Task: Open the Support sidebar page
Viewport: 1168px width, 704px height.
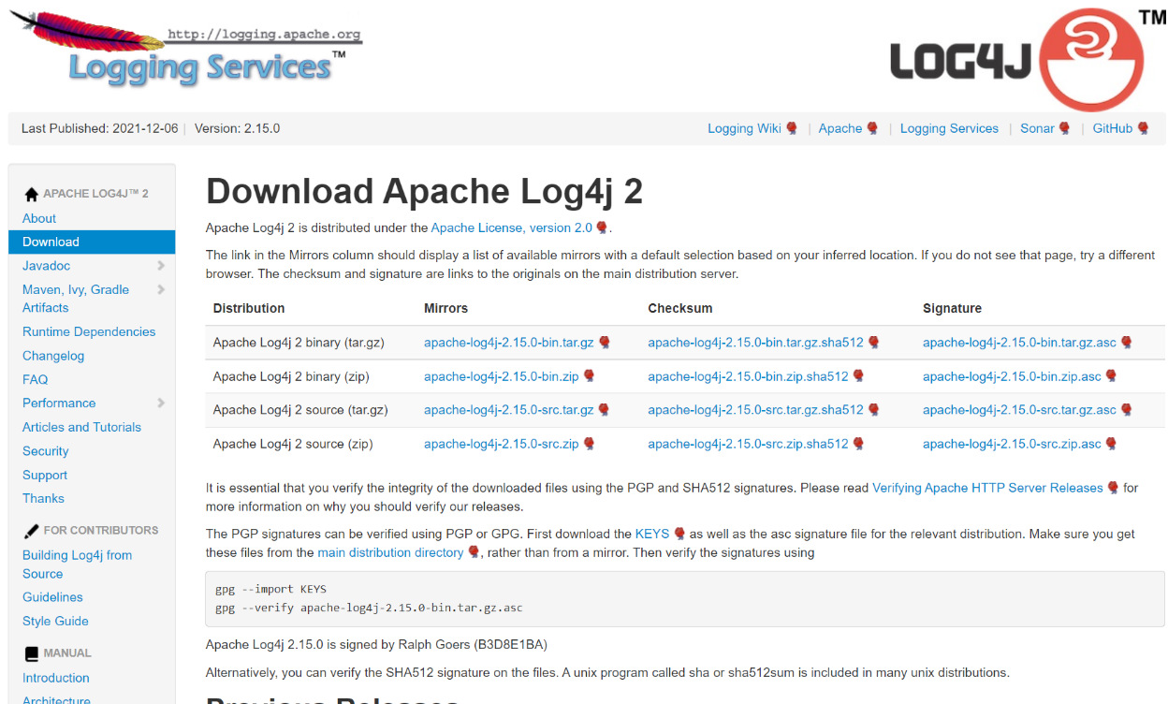Action: pyautogui.click(x=45, y=475)
